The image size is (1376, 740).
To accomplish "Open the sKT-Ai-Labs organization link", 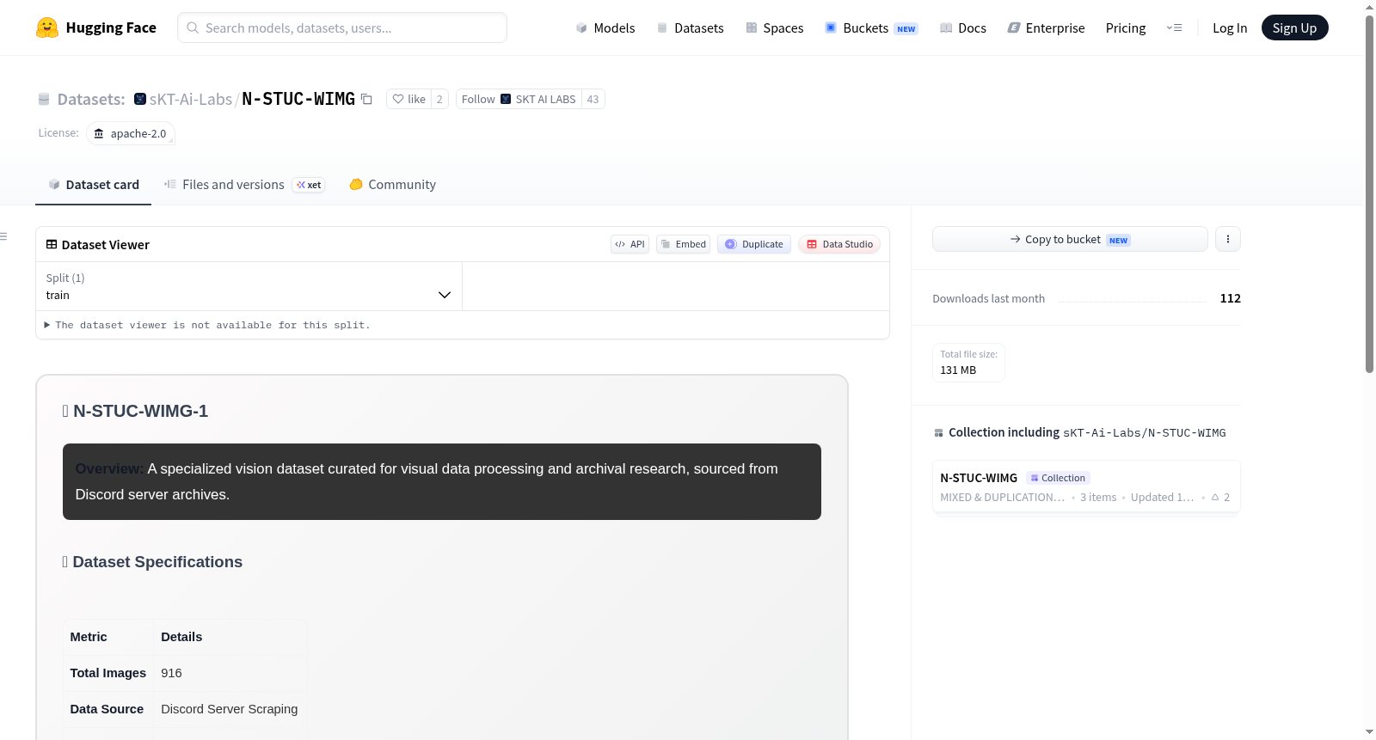I will (x=191, y=99).
